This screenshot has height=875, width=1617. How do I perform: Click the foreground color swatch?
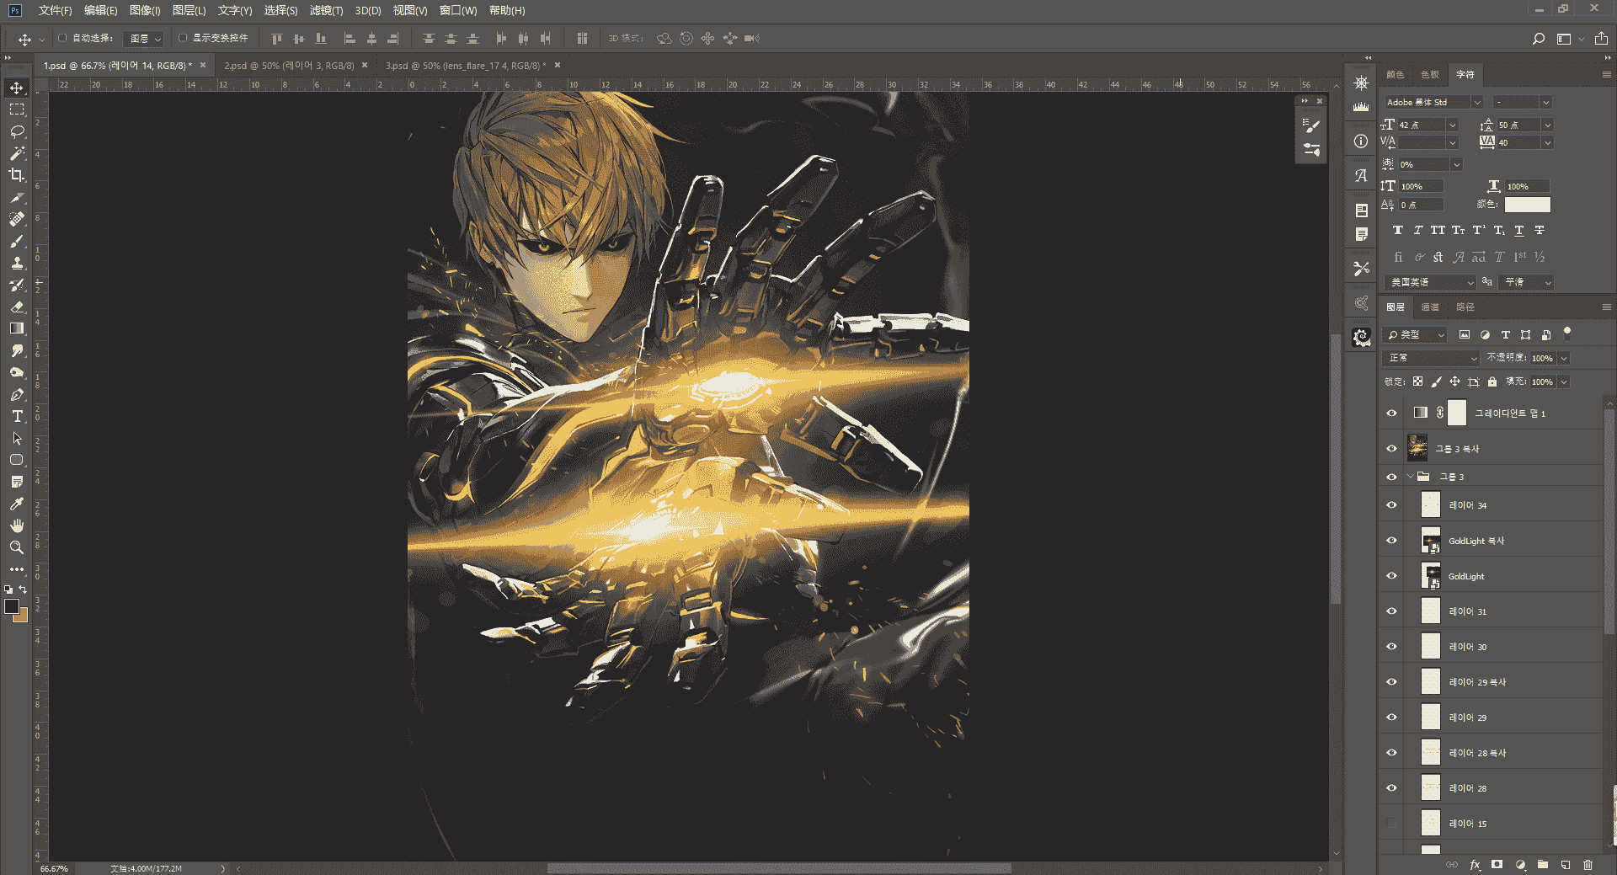pyautogui.click(x=12, y=606)
